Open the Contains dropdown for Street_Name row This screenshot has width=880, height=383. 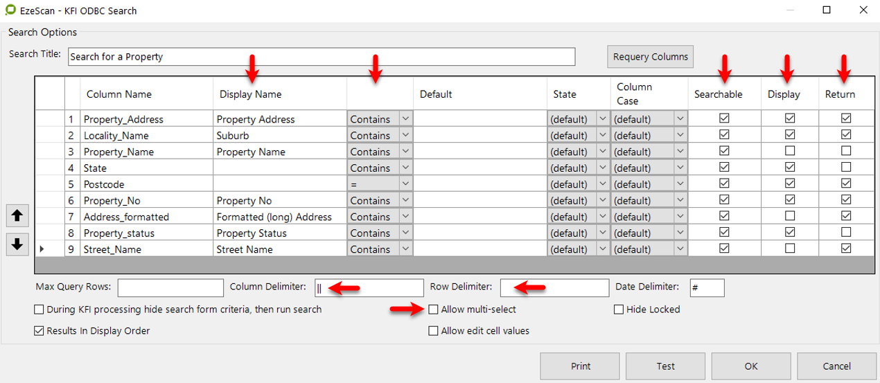405,249
